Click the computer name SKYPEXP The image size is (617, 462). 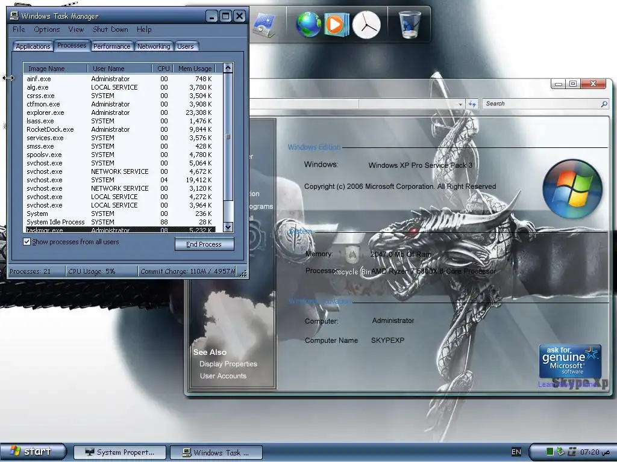click(387, 340)
